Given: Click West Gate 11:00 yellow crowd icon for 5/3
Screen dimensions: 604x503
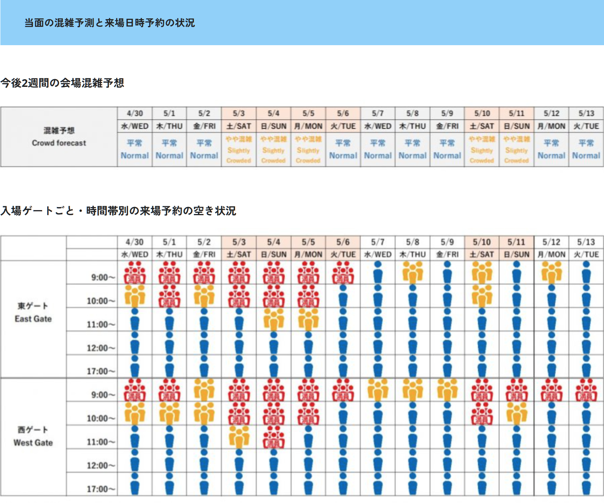Looking at the screenshot, I should coord(239,437).
